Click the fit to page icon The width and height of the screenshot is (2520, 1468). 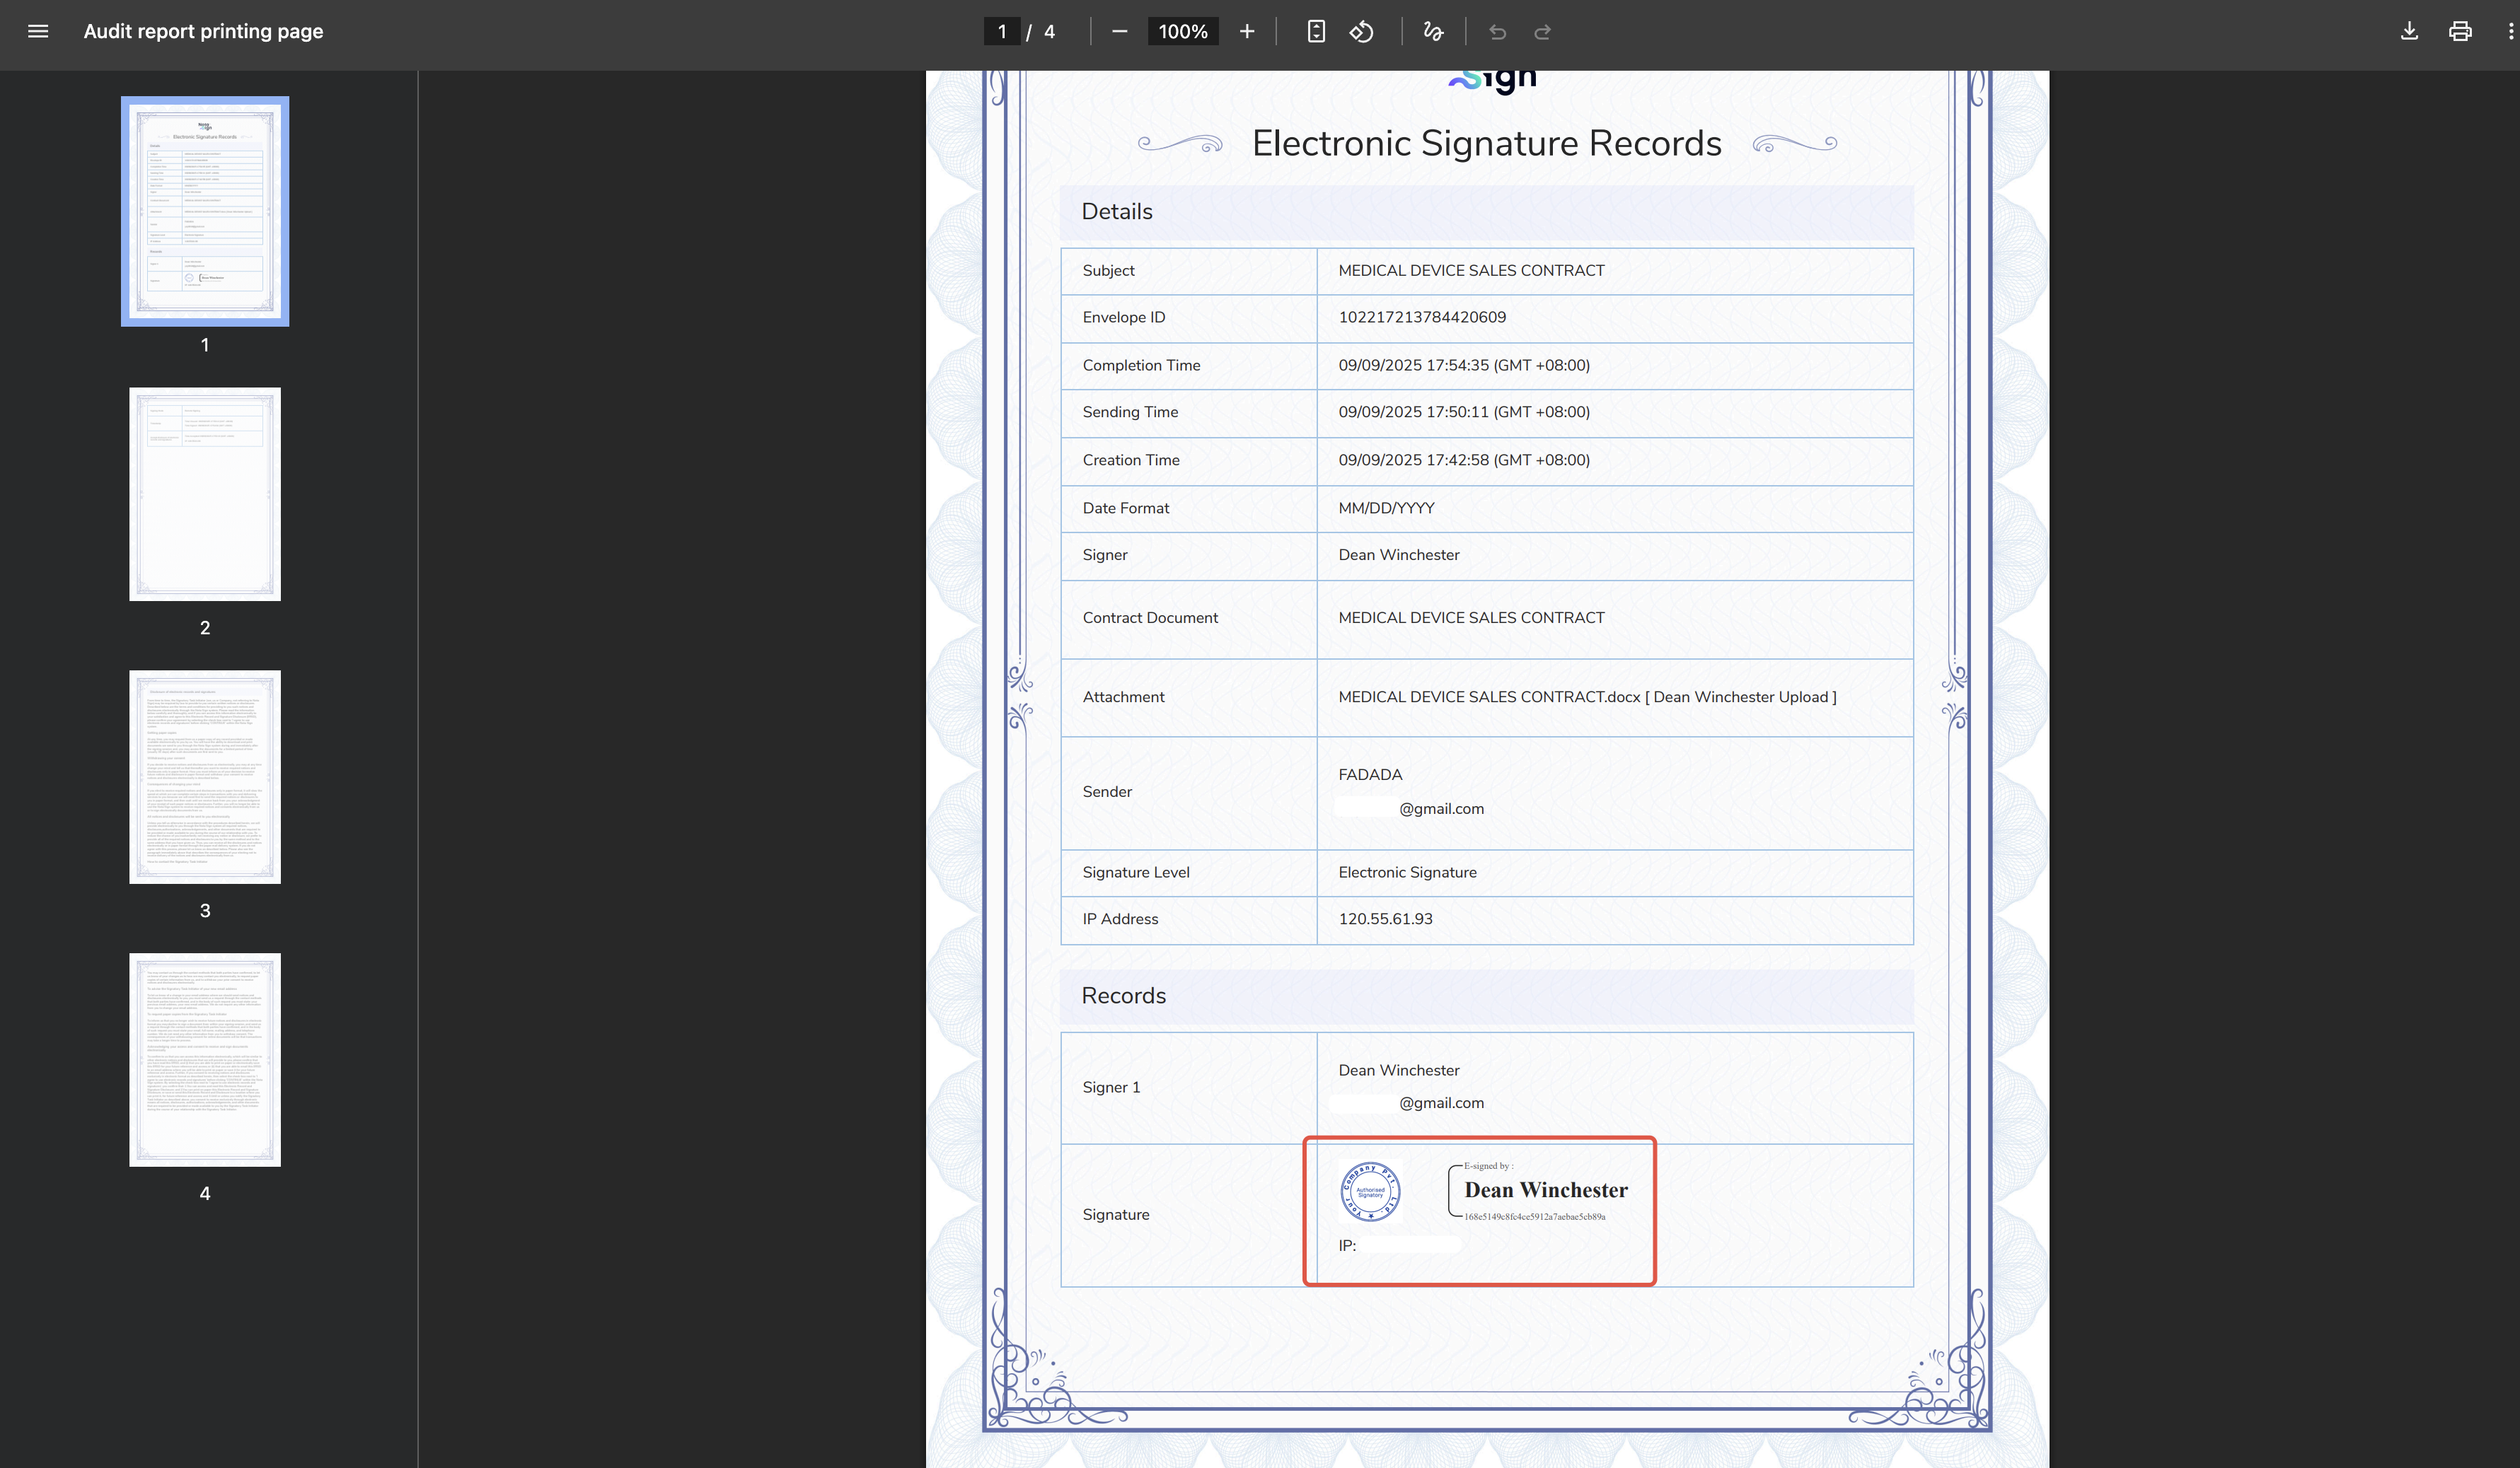click(x=1316, y=32)
